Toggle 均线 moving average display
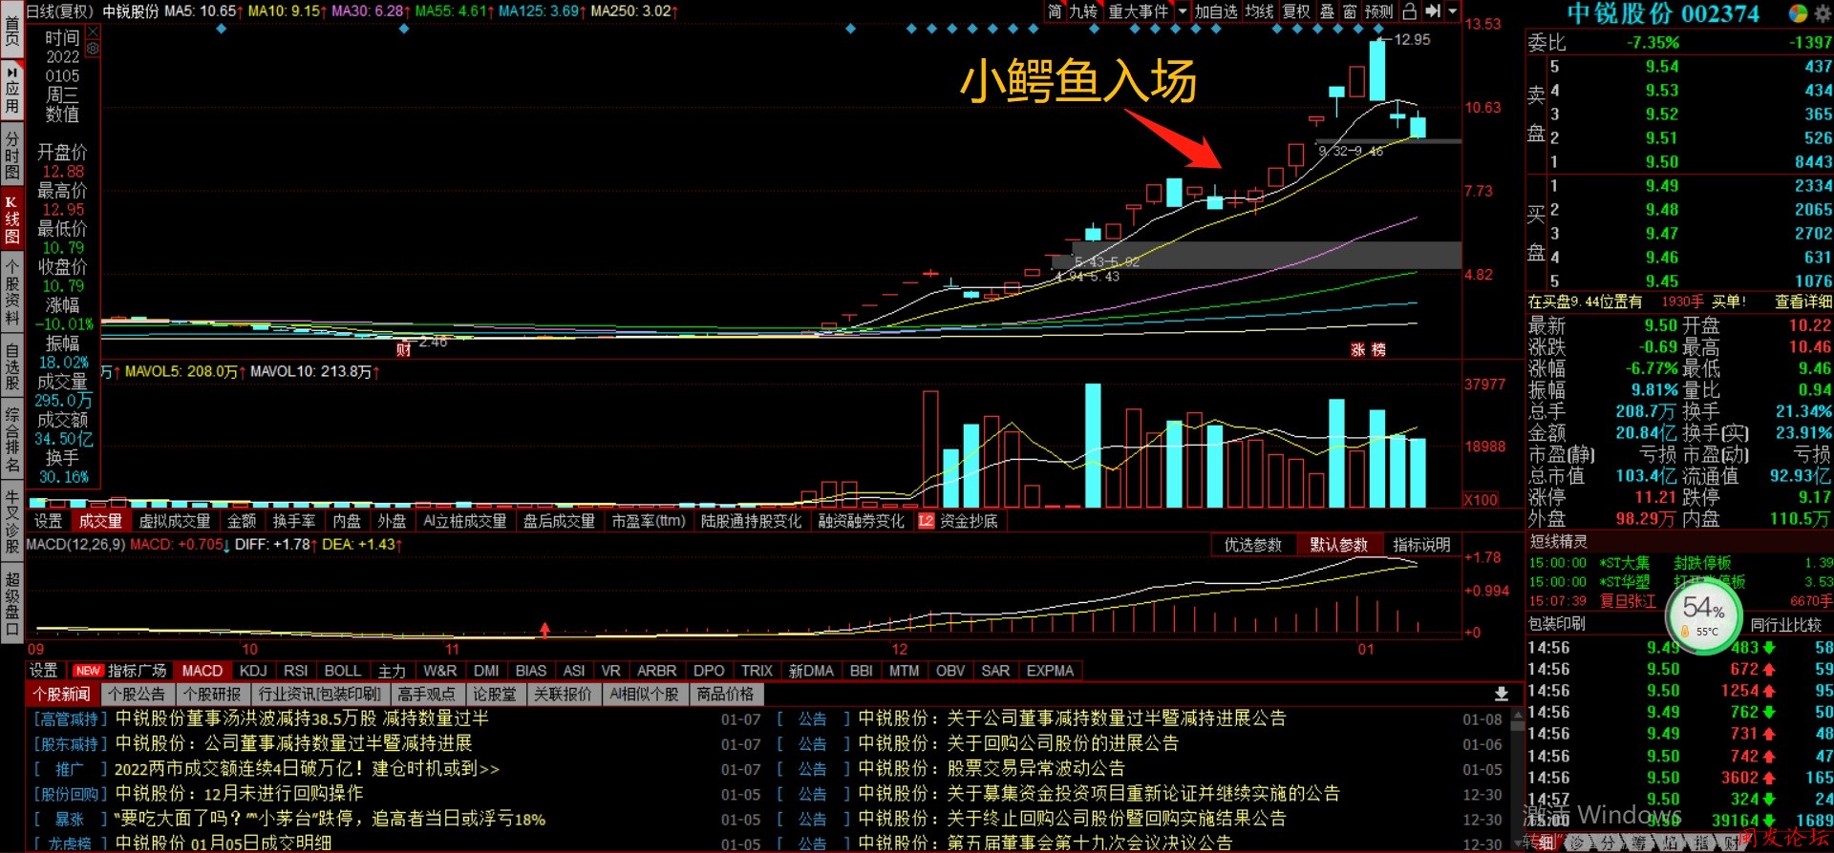Screen dimensions: 1834x853 (1259, 11)
